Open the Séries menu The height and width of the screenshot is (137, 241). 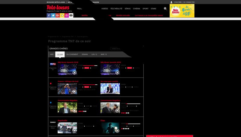coord(127,9)
